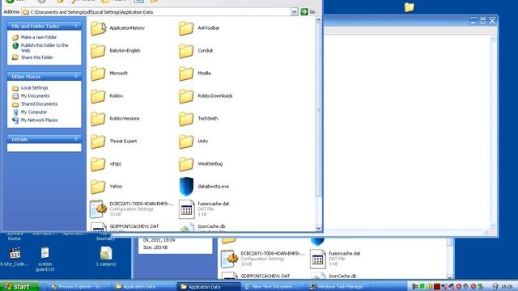The image size is (518, 291).
Task: Click the scroll down arrow in front window
Action: tap(318, 228)
